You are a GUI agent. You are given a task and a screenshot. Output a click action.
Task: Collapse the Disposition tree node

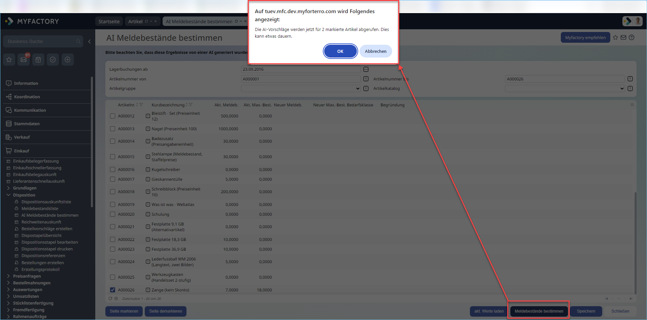(8, 195)
